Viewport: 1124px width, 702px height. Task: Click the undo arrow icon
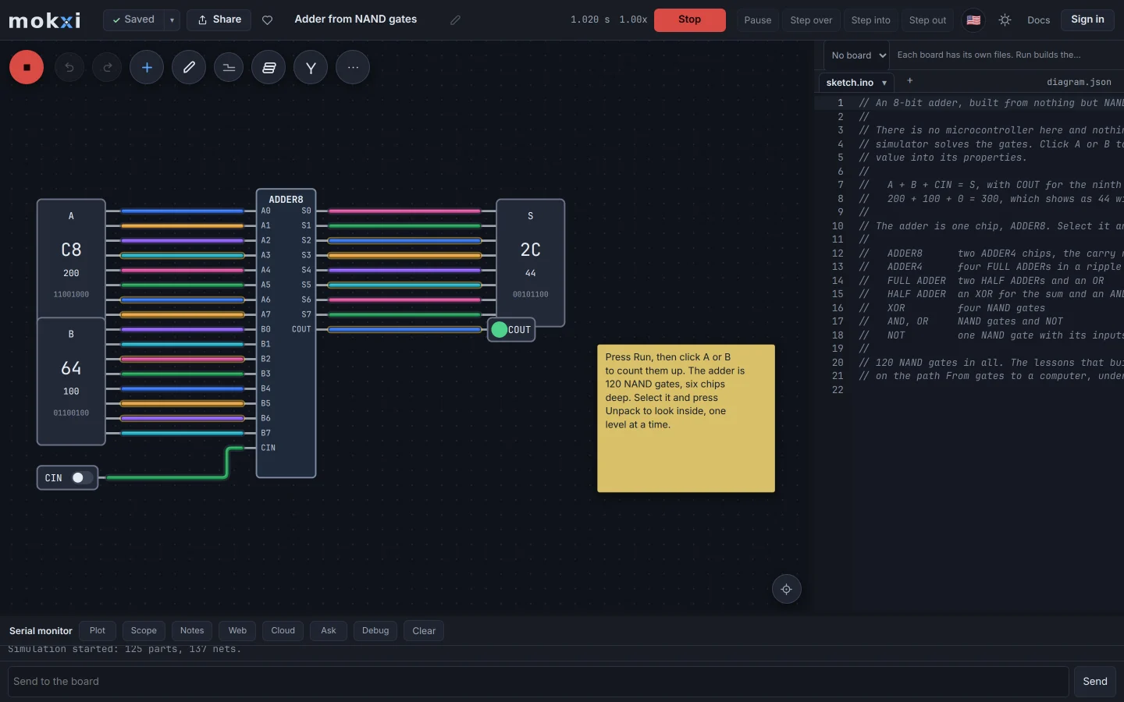pyautogui.click(x=69, y=67)
